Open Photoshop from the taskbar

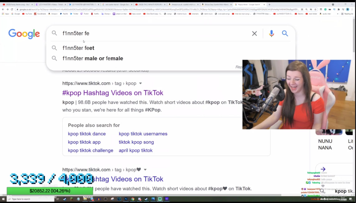(x=126, y=199)
